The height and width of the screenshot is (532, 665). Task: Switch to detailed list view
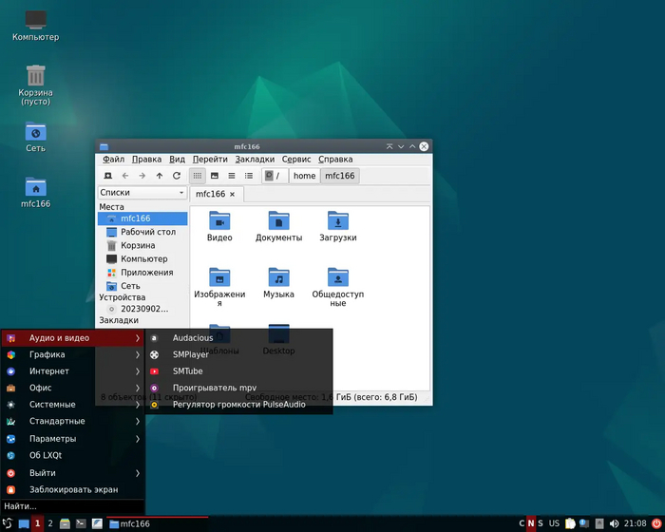(249, 176)
